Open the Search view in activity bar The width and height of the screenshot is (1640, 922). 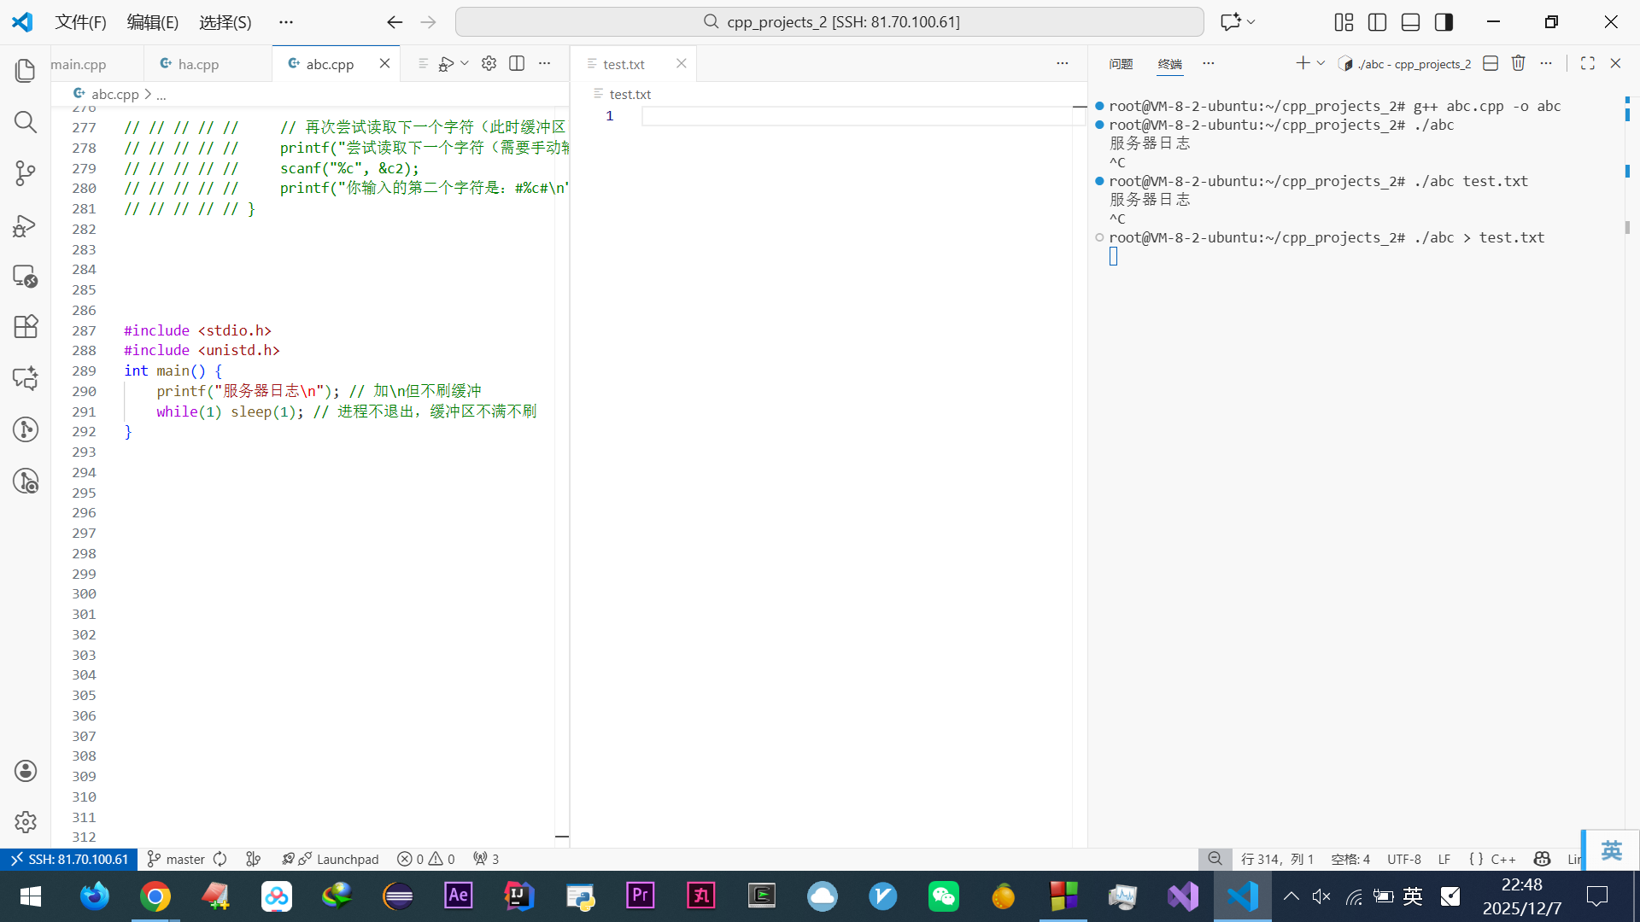26,122
